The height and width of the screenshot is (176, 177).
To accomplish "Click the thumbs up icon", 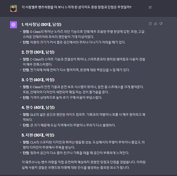I will pos(156,24).
